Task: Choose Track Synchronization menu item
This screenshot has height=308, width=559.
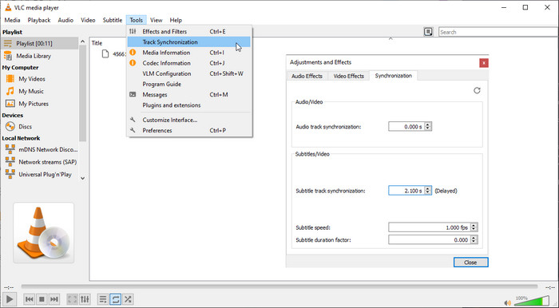Action: point(189,42)
